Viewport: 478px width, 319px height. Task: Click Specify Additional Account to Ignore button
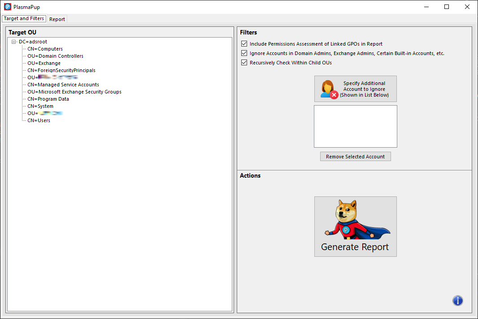pos(356,89)
